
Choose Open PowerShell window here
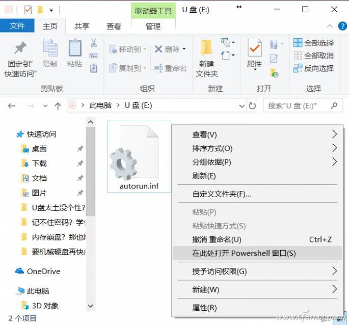(257, 253)
